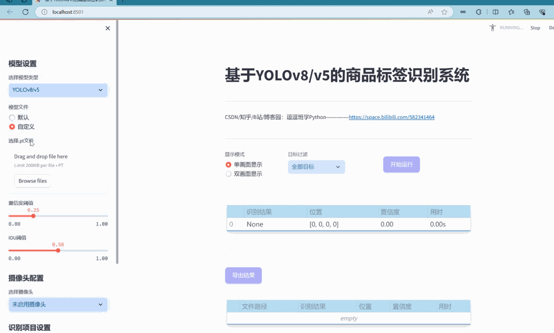Open site information icon in address bar

point(45,12)
